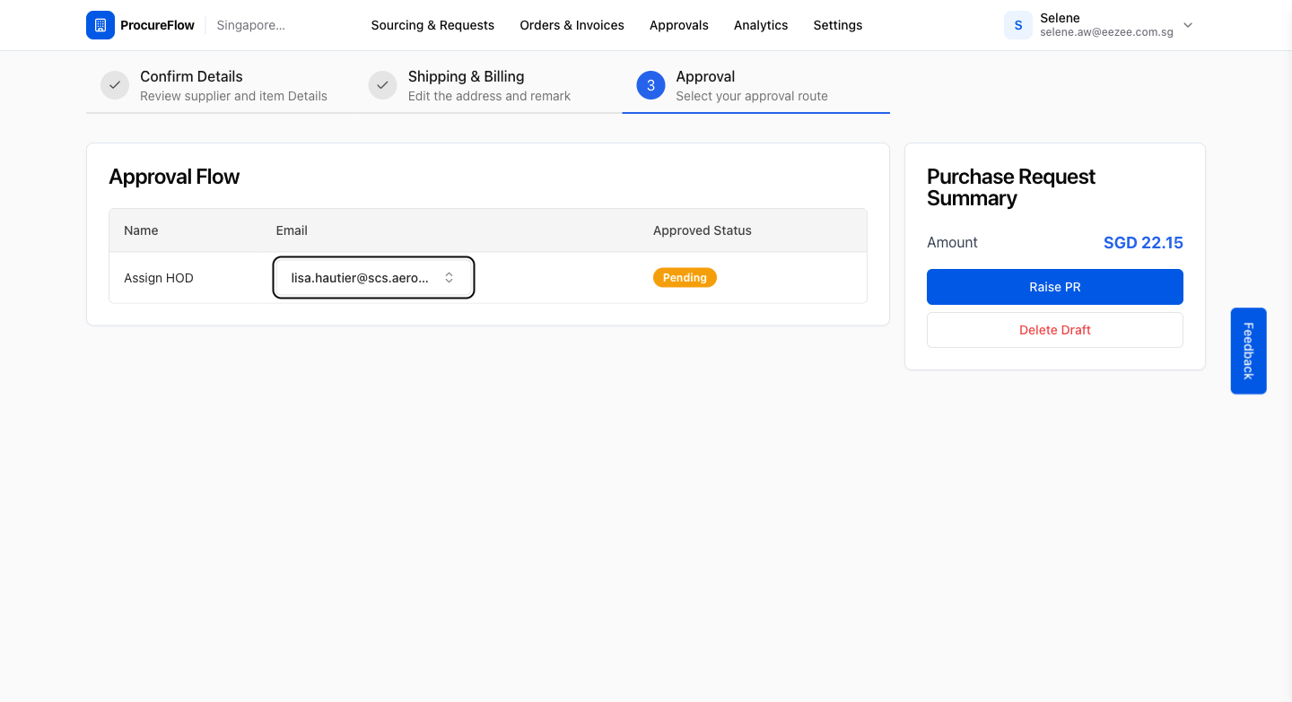
Task: Click the step 3 Approval circle
Action: (x=650, y=85)
